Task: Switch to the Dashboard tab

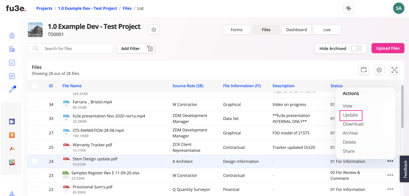Action: click(296, 30)
